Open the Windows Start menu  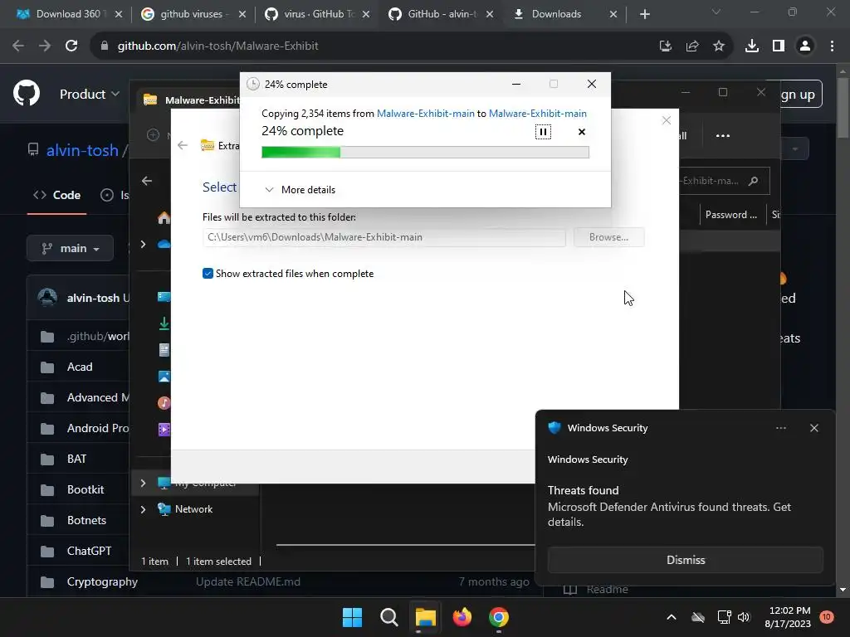352,617
